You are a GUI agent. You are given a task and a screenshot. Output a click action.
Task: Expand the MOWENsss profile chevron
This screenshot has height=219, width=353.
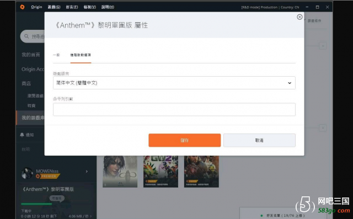87,172
